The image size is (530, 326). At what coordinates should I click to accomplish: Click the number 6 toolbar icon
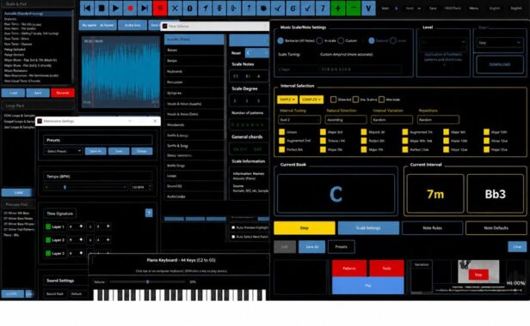pyautogui.click(x=293, y=8)
